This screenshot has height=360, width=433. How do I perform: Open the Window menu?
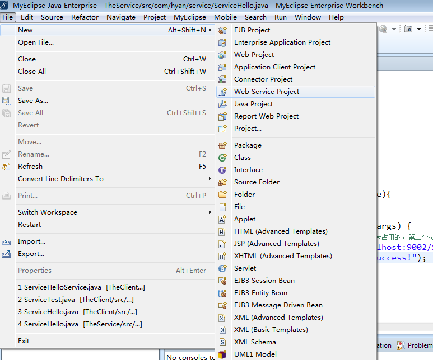coord(308,17)
